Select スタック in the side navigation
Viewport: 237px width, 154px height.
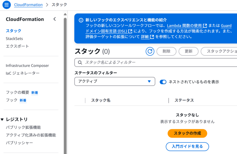click(14, 31)
